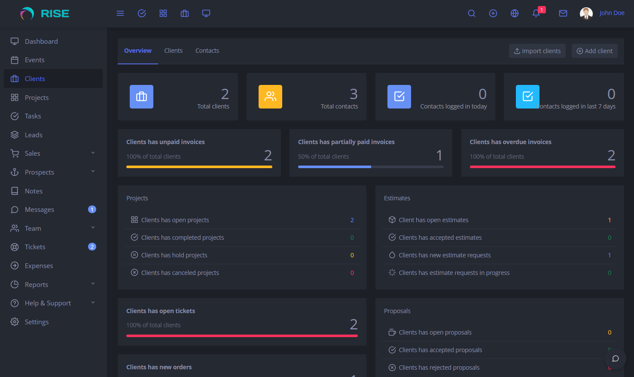Switch to the Clients tab

coord(173,50)
